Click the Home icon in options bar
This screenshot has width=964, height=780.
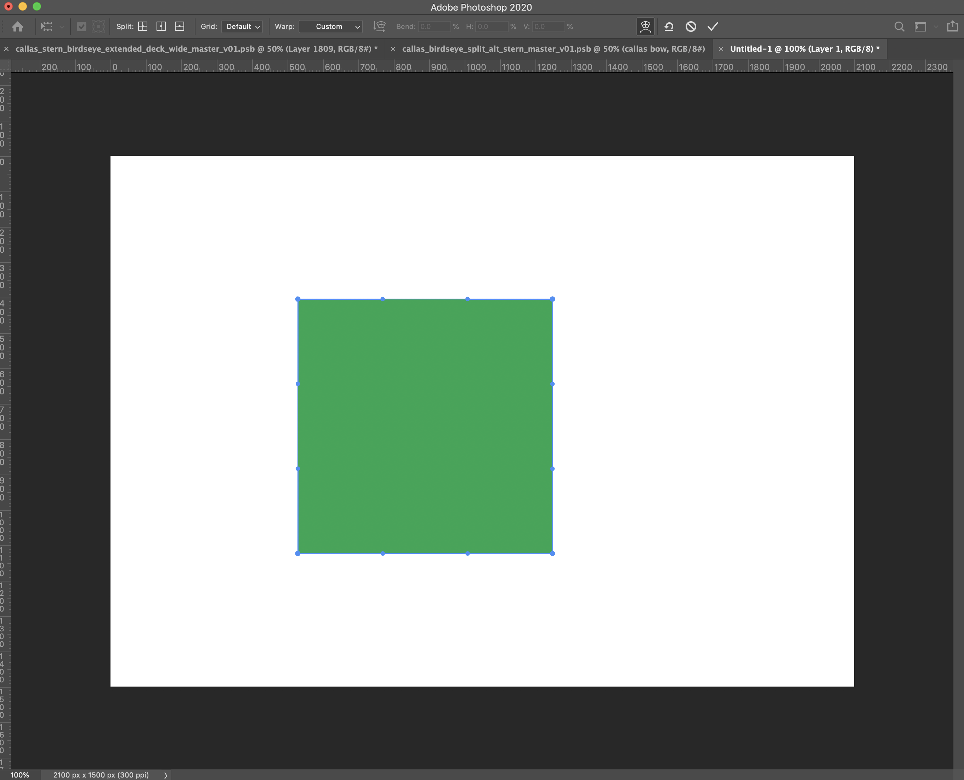18,27
